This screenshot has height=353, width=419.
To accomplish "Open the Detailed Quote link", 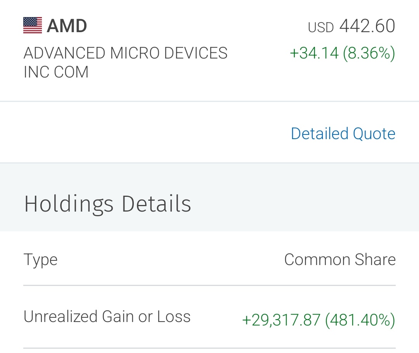I will (343, 133).
